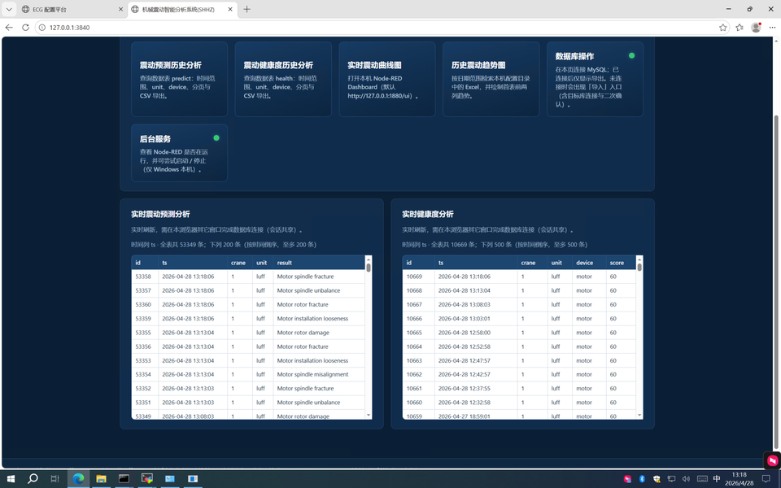Click prediction table scrollbar down arrow
This screenshot has width=781, height=488.
pos(369,416)
